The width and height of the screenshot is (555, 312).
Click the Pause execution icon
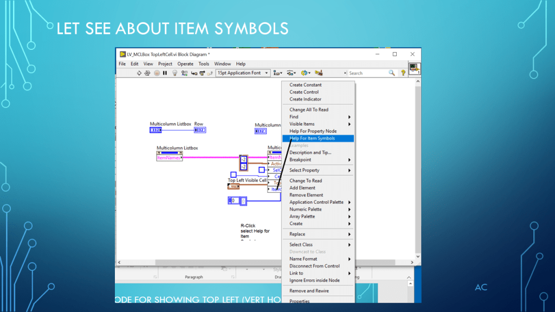tap(165, 73)
